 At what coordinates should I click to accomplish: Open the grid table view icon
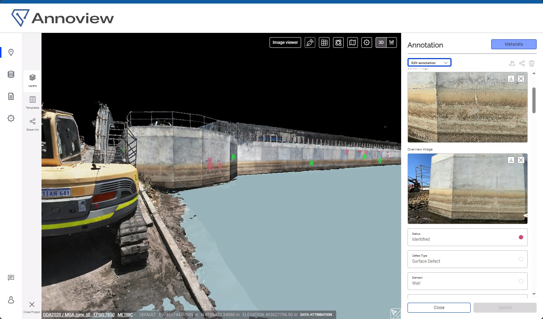pyautogui.click(x=324, y=42)
